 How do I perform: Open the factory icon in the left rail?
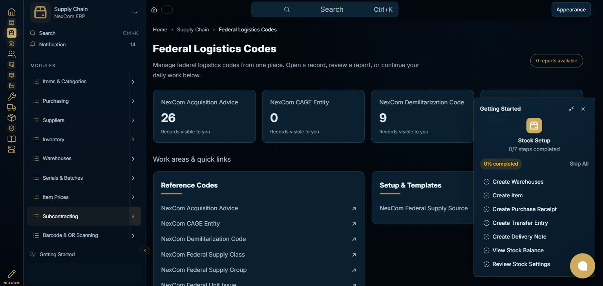(x=12, y=86)
